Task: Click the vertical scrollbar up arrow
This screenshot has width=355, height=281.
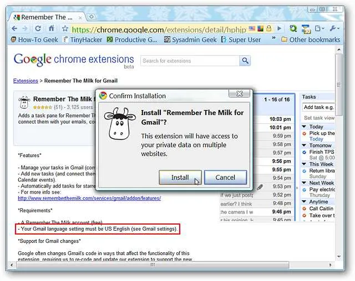Action: 339,49
